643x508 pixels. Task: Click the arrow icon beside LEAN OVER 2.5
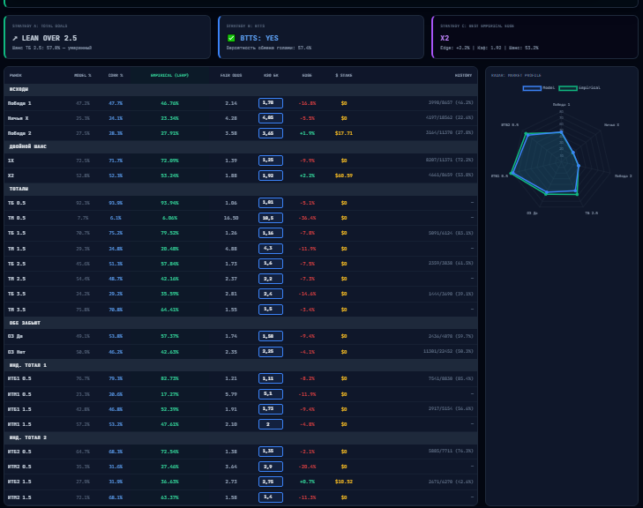(15, 38)
